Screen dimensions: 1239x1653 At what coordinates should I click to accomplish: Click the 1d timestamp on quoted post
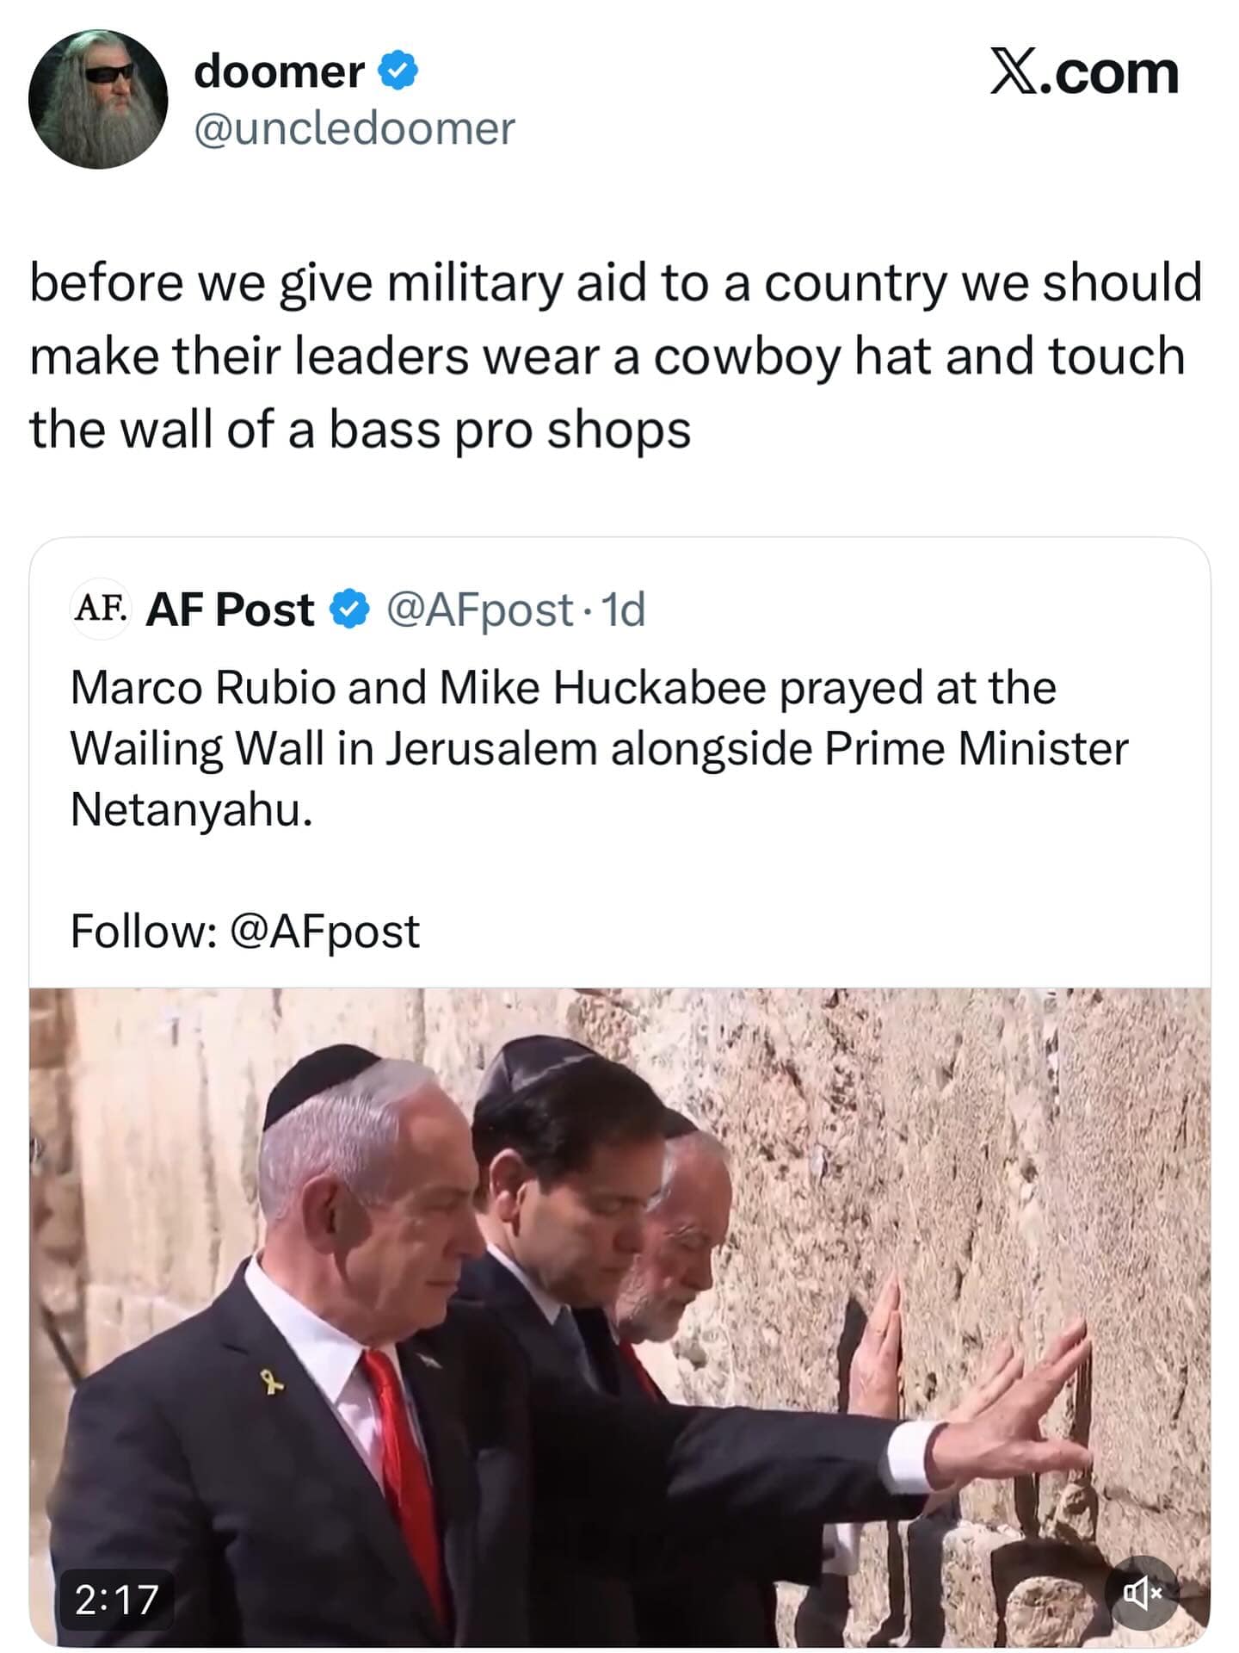click(624, 610)
